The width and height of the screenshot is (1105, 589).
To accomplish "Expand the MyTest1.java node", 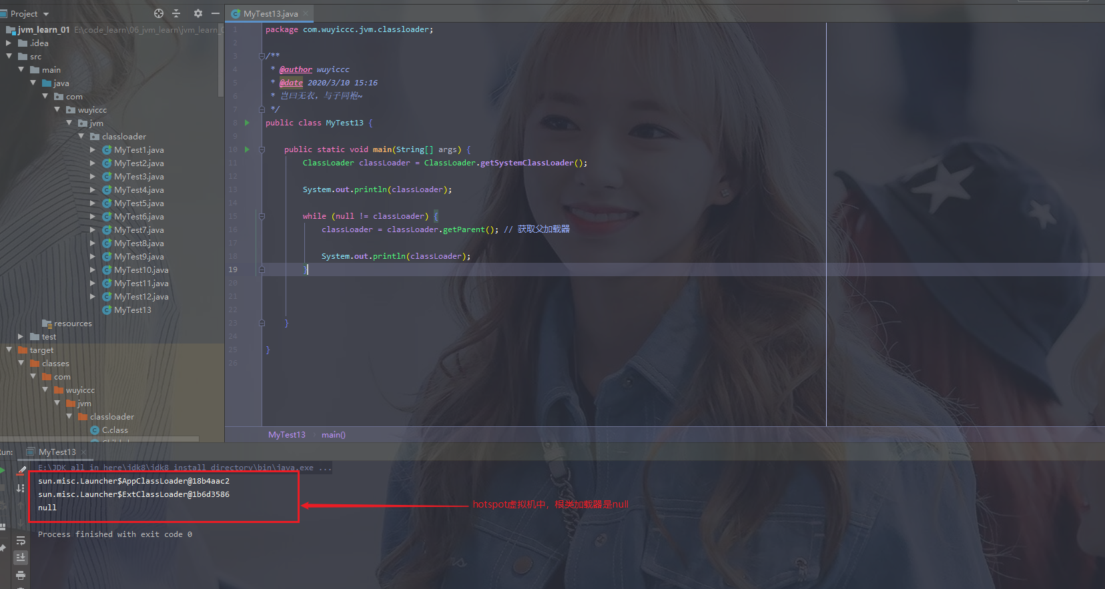I will coord(93,149).
